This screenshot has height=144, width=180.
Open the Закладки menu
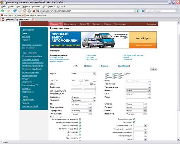pos(36,7)
